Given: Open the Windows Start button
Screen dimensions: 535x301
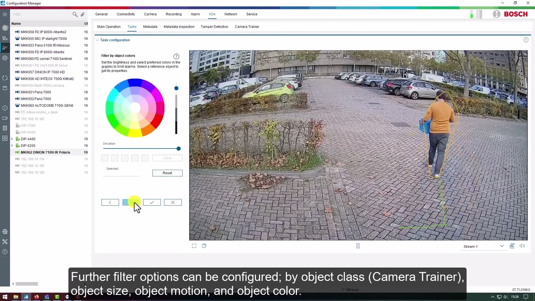Looking at the screenshot, I should click(x=5, y=297).
